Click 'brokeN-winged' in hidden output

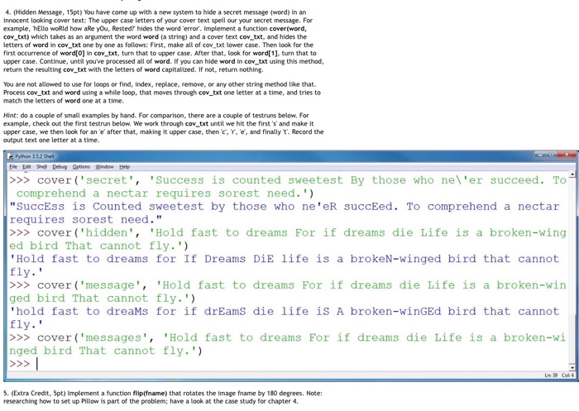click(395, 259)
